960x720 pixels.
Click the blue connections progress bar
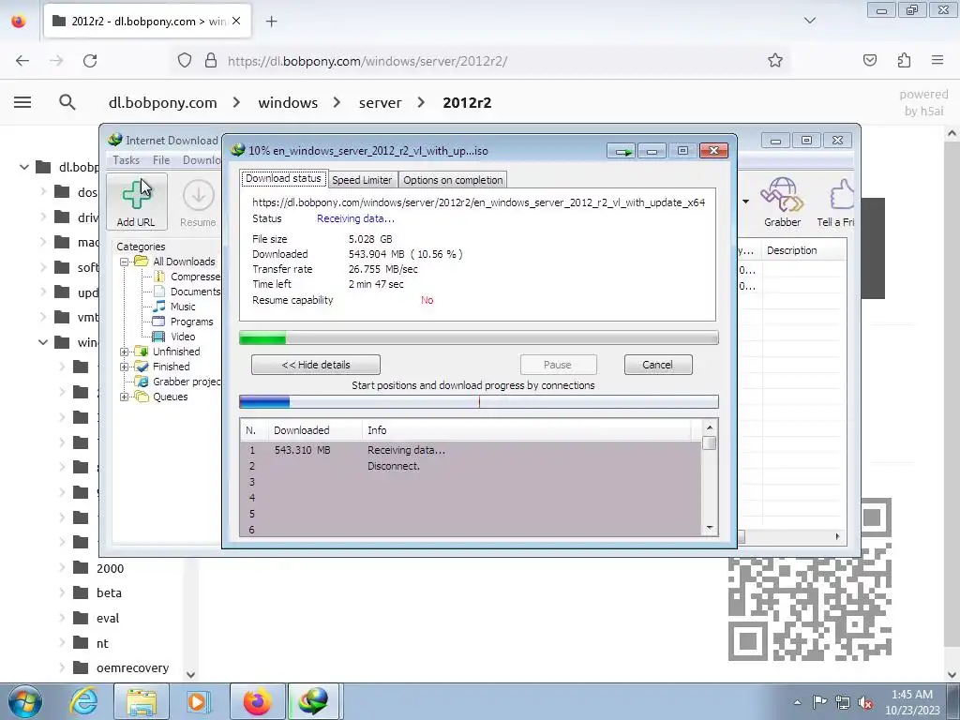click(x=479, y=402)
